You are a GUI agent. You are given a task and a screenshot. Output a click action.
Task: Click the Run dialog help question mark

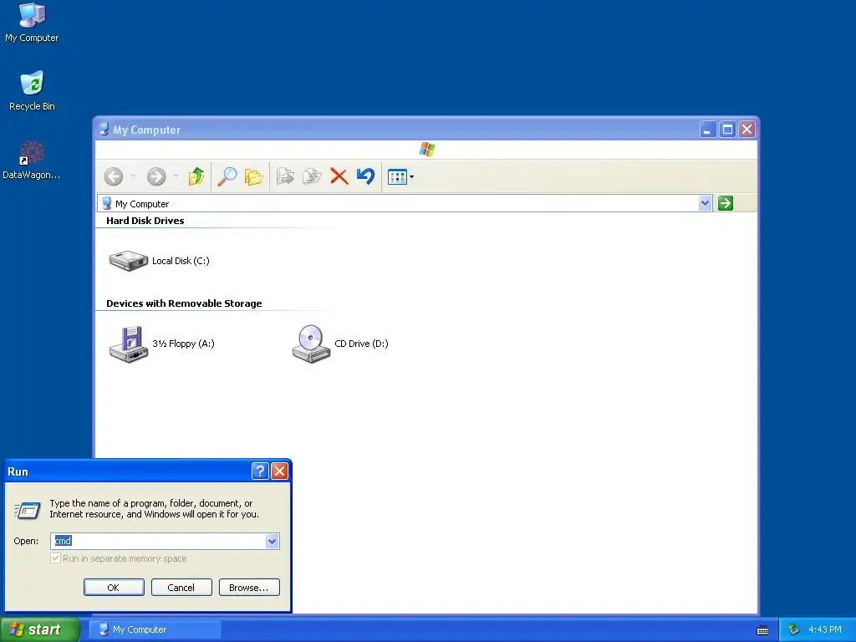[260, 471]
